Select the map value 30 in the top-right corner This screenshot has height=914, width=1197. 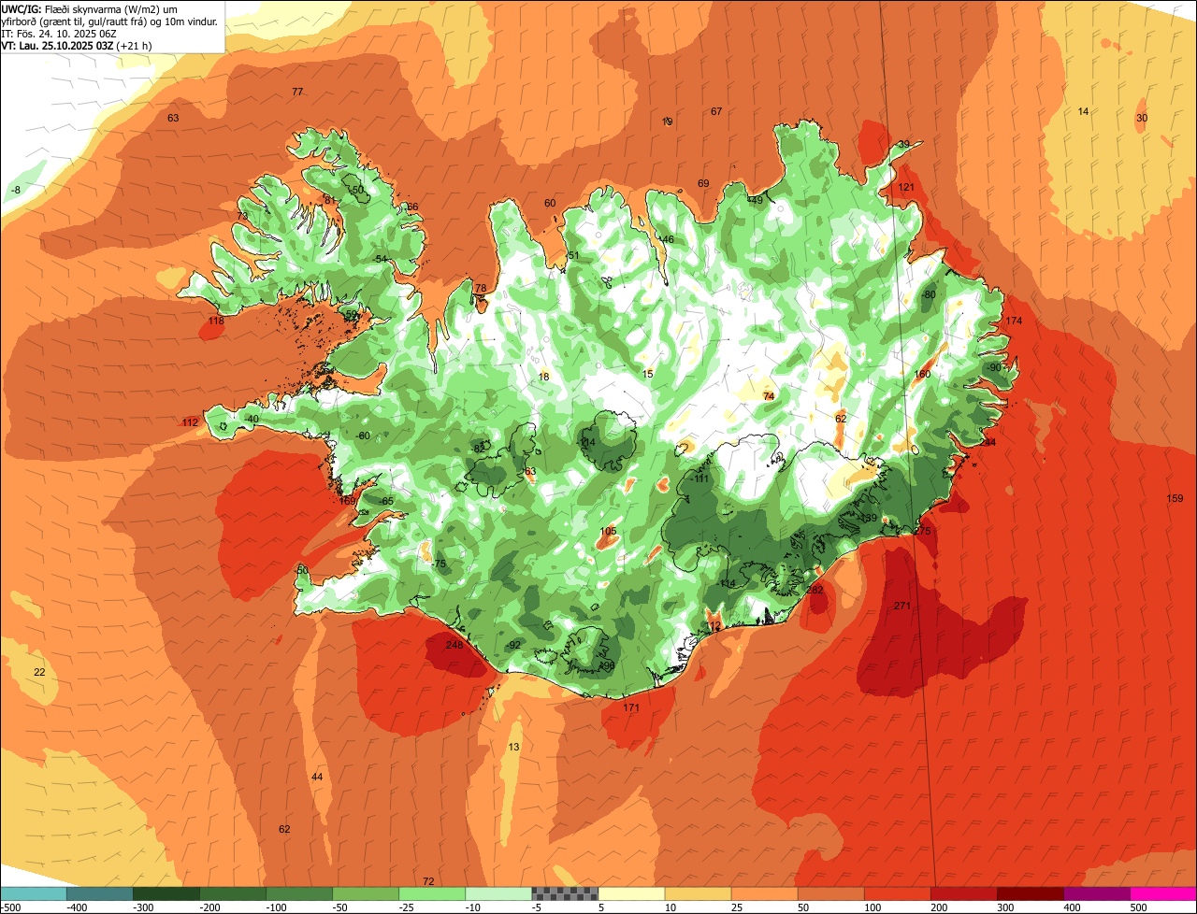1142,118
